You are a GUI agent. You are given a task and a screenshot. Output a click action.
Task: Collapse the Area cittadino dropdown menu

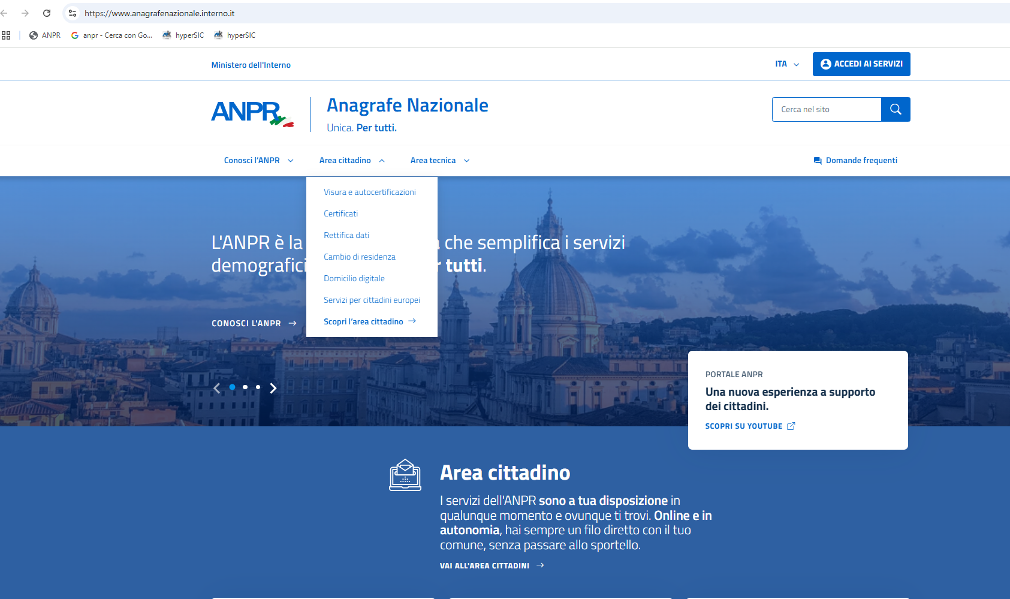coord(351,160)
